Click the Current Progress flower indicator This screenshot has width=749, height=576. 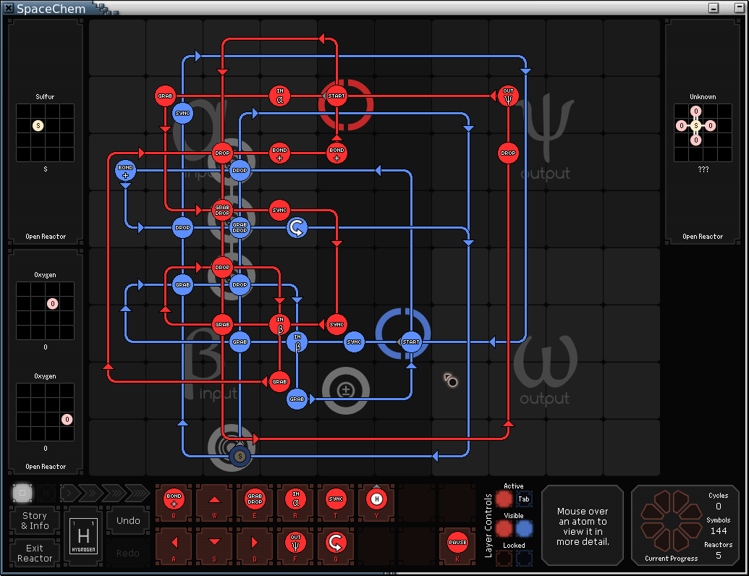671,520
